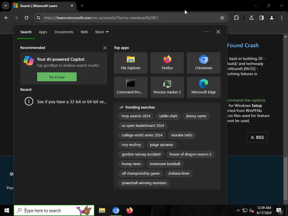Switch to the Web tab
Viewport: 288px width, 216px height.
point(84,32)
